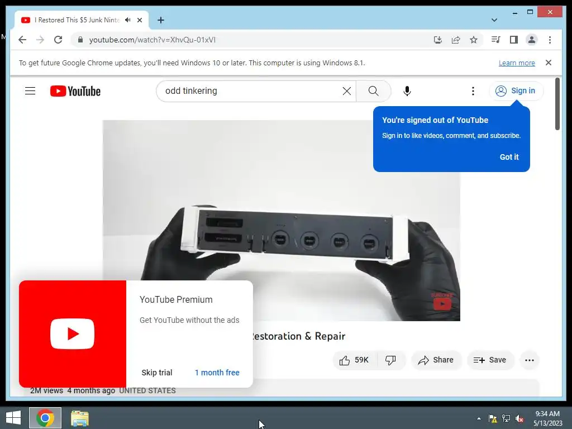Screen dimensions: 572x429
Task: Open Chrome's three-dot menu
Action: pos(550,40)
